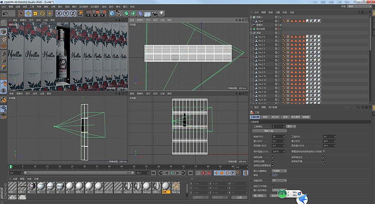Image resolution: width=375 pixels, height=204 pixels.
Task: Play the animation forward
Action: coord(172,173)
